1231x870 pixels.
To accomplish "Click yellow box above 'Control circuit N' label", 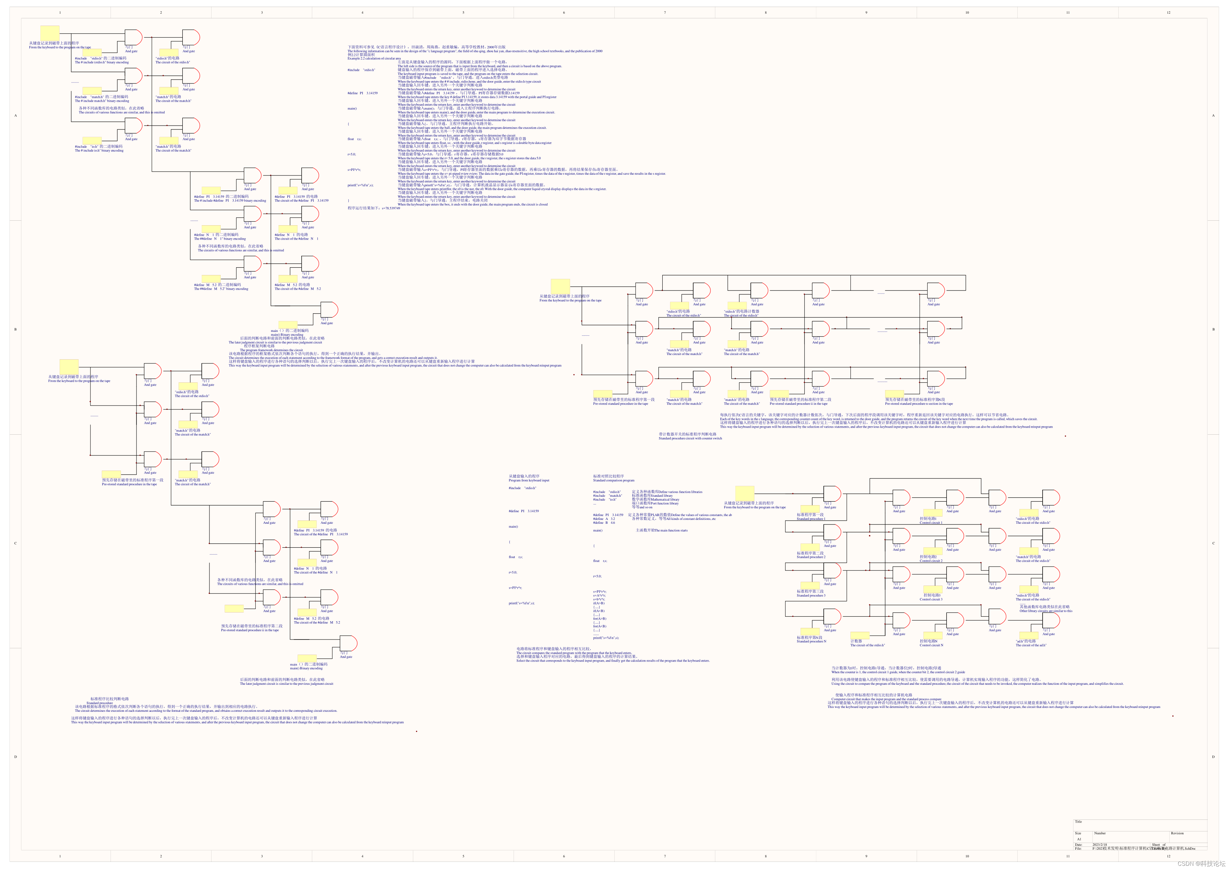I will [932, 635].
